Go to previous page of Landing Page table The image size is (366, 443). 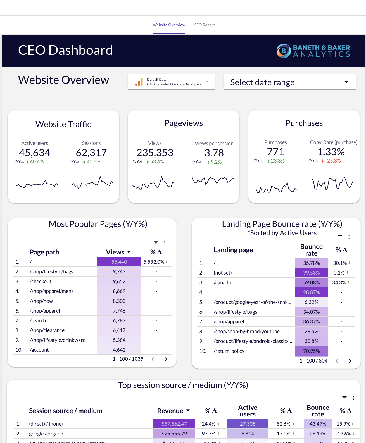pyautogui.click(x=337, y=361)
